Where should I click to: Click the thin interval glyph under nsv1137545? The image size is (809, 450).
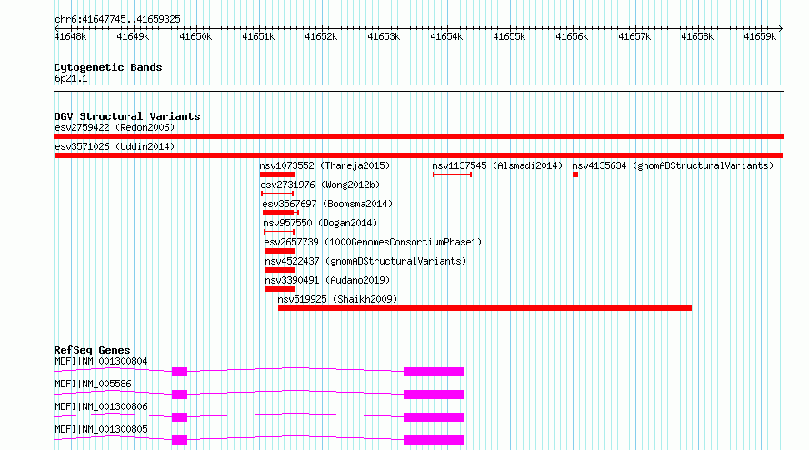(x=452, y=175)
